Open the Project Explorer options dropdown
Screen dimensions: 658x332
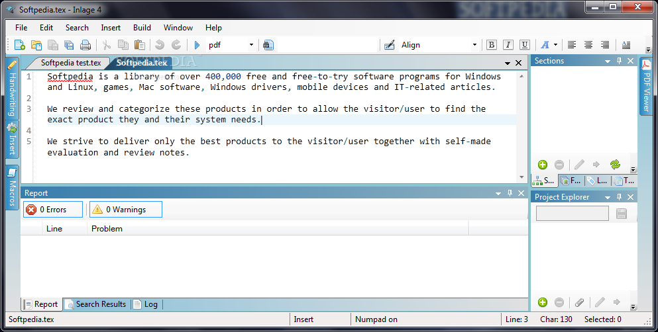607,197
